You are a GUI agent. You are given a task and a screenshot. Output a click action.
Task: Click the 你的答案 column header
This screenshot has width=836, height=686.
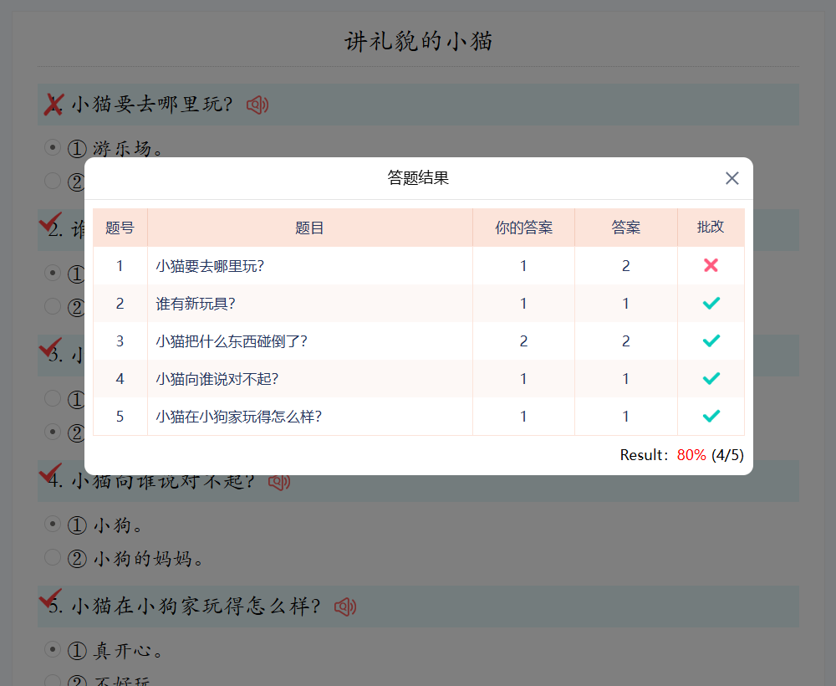[x=523, y=228]
